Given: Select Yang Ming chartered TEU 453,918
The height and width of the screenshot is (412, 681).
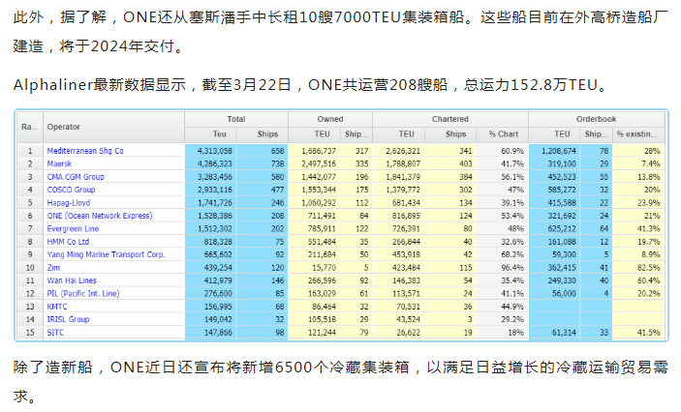Looking at the screenshot, I should pos(399,254).
